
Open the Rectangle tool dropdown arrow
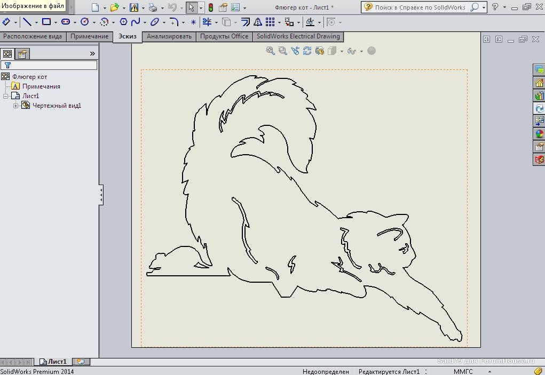click(x=56, y=22)
